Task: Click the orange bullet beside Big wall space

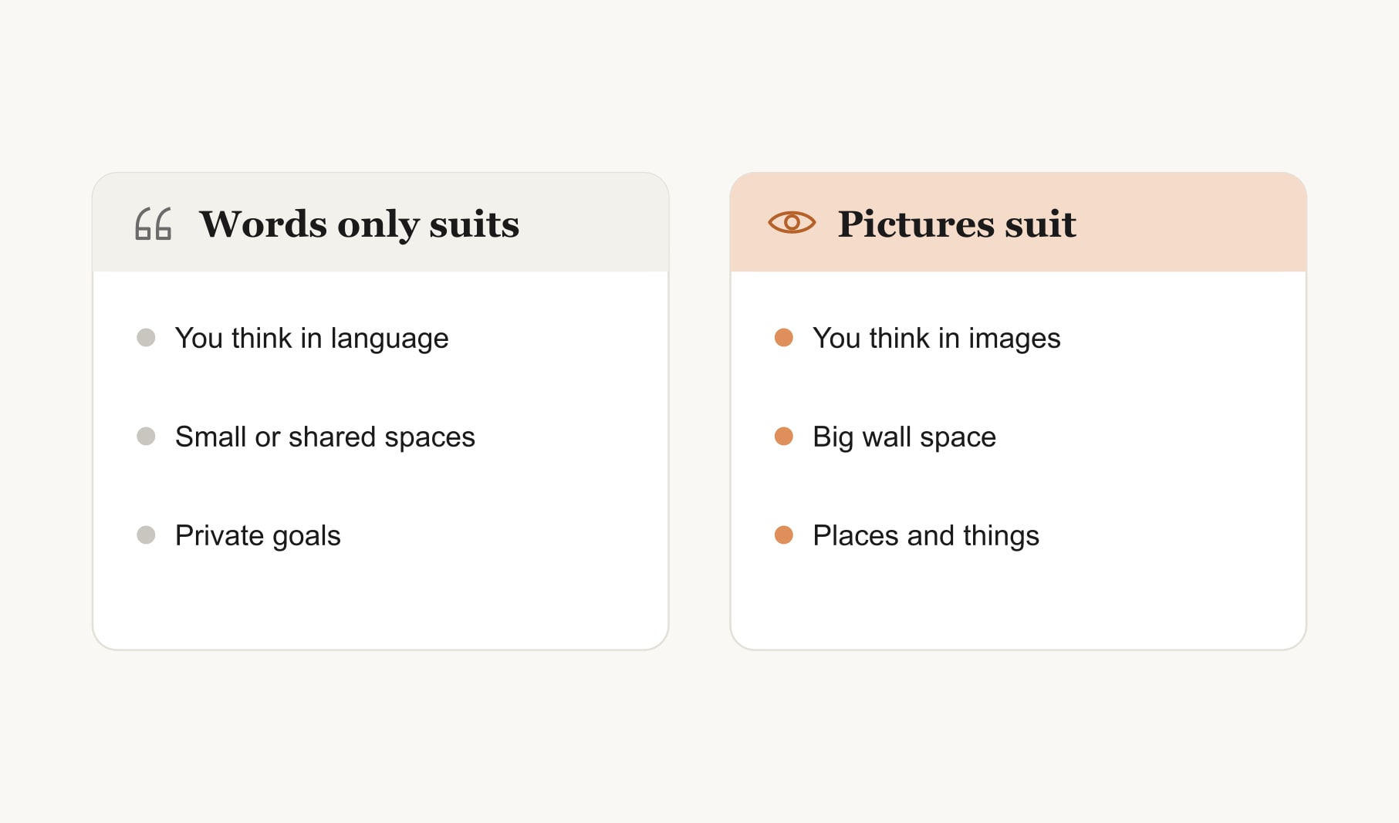Action: point(784,437)
